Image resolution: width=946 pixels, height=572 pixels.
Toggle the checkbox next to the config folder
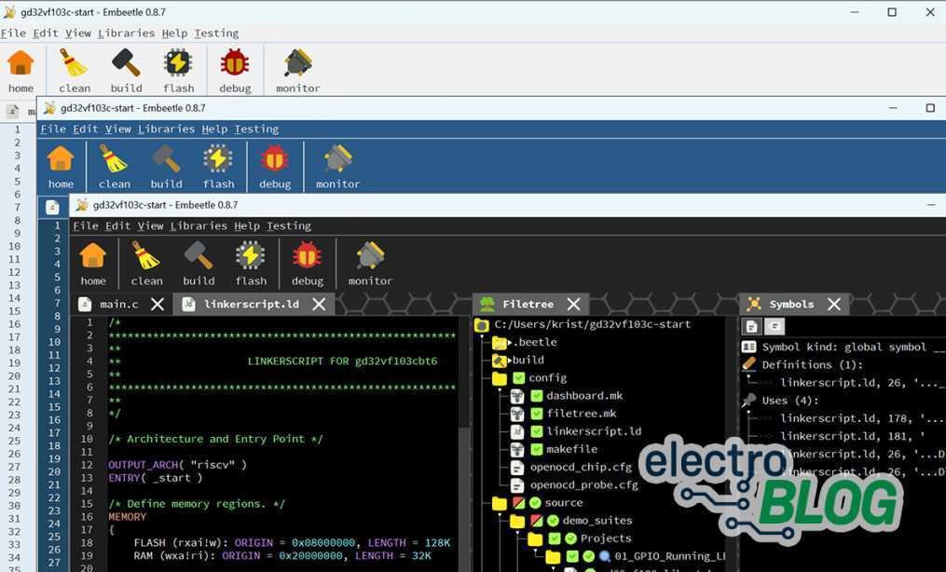coord(518,378)
